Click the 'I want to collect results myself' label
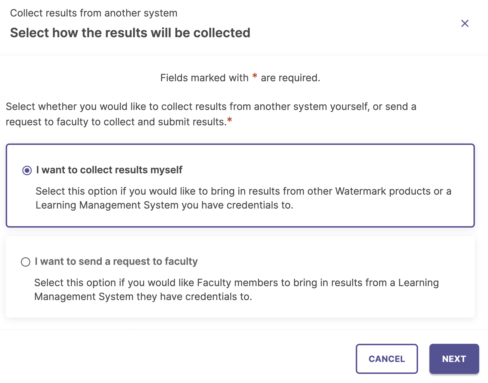This screenshot has height=383, width=488. tap(109, 170)
